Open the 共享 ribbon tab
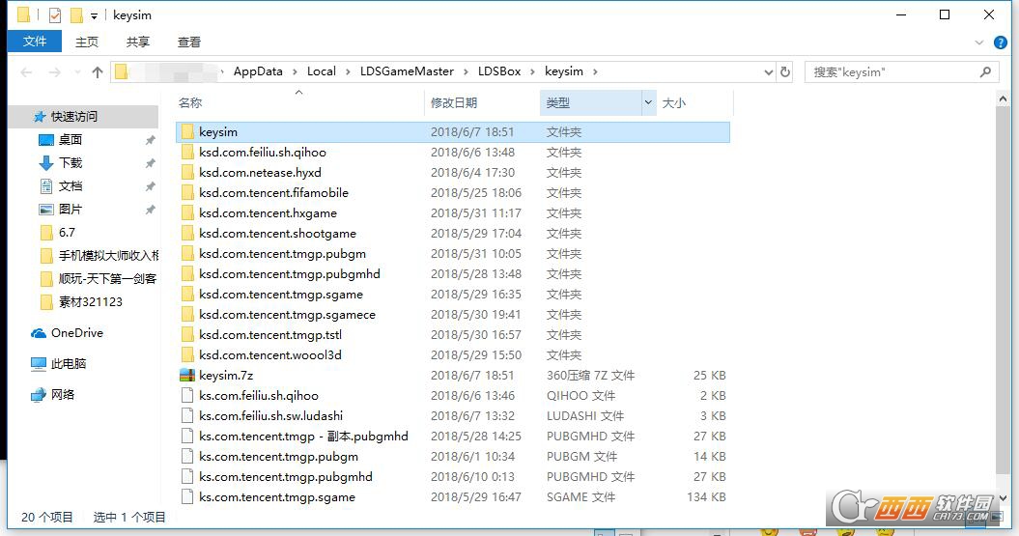Screen dimensions: 1019x536 138,42
